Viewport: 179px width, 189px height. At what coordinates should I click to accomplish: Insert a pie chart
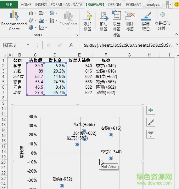click(31, 27)
